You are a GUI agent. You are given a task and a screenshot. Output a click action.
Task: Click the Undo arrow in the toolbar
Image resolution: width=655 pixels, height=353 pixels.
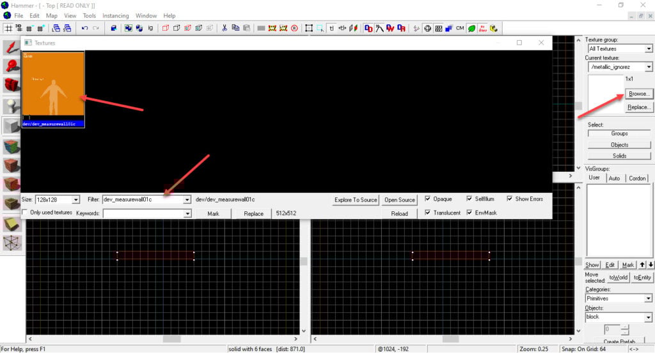point(84,28)
